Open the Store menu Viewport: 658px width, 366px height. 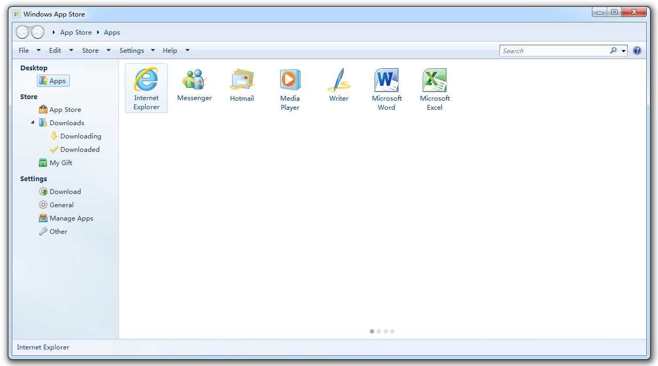[90, 50]
